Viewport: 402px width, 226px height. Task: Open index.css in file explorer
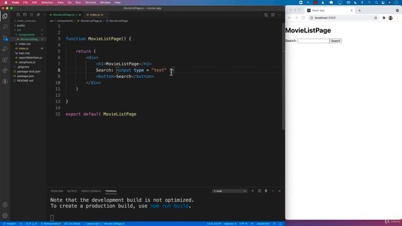tap(24, 44)
